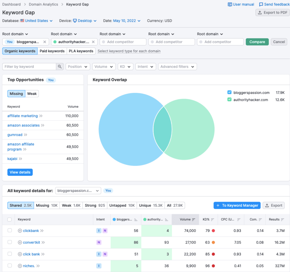Sort by bloggerspassion position column icon
The image size is (290, 272).
click(x=136, y=220)
